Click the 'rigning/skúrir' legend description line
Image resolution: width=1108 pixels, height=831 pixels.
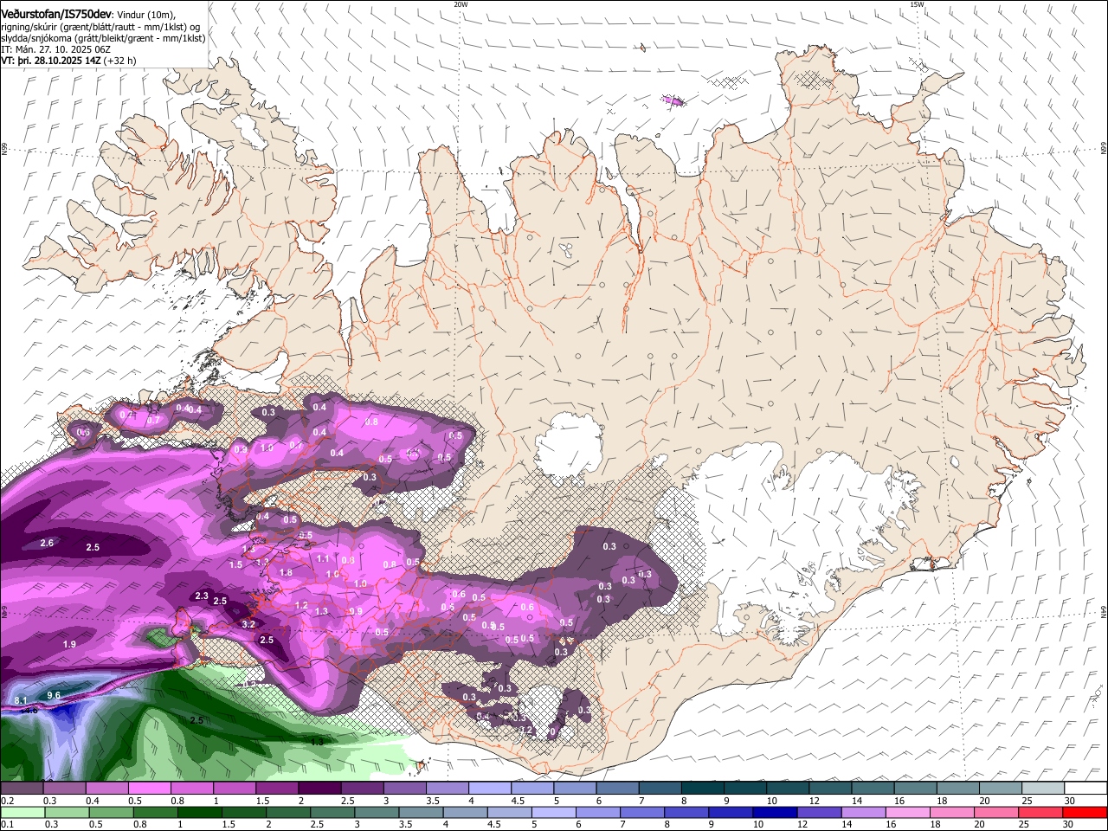pos(100,27)
